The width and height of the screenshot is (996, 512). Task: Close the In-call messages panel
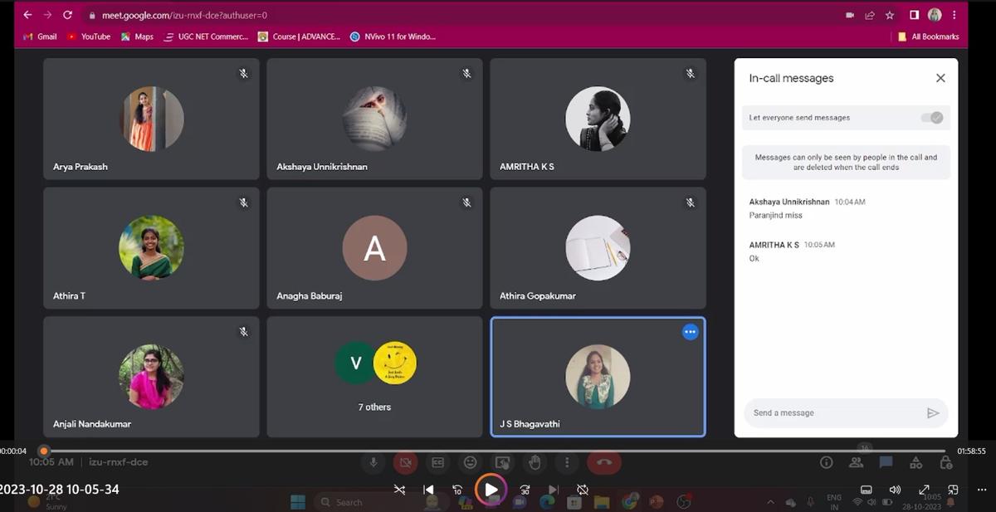940,78
